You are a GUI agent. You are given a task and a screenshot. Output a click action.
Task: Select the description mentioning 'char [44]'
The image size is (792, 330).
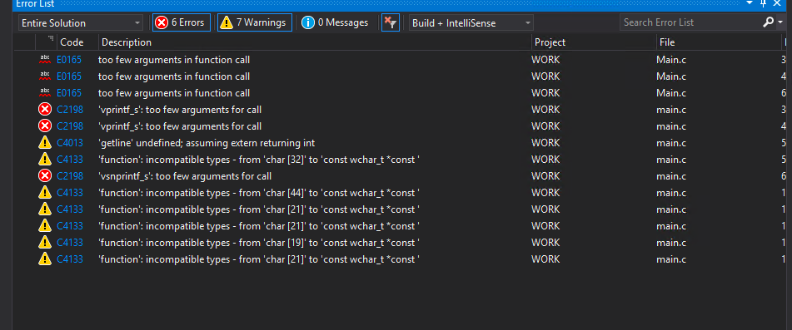tap(259, 193)
